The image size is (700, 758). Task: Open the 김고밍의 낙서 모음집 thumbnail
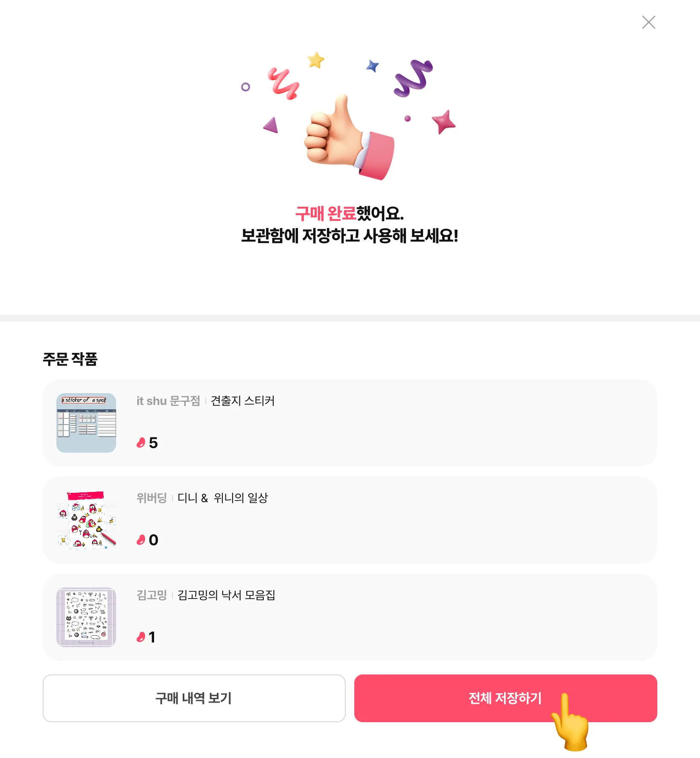click(86, 617)
